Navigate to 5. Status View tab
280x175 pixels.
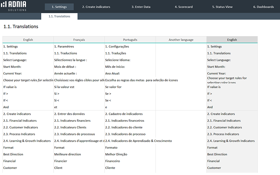[x=223, y=7]
